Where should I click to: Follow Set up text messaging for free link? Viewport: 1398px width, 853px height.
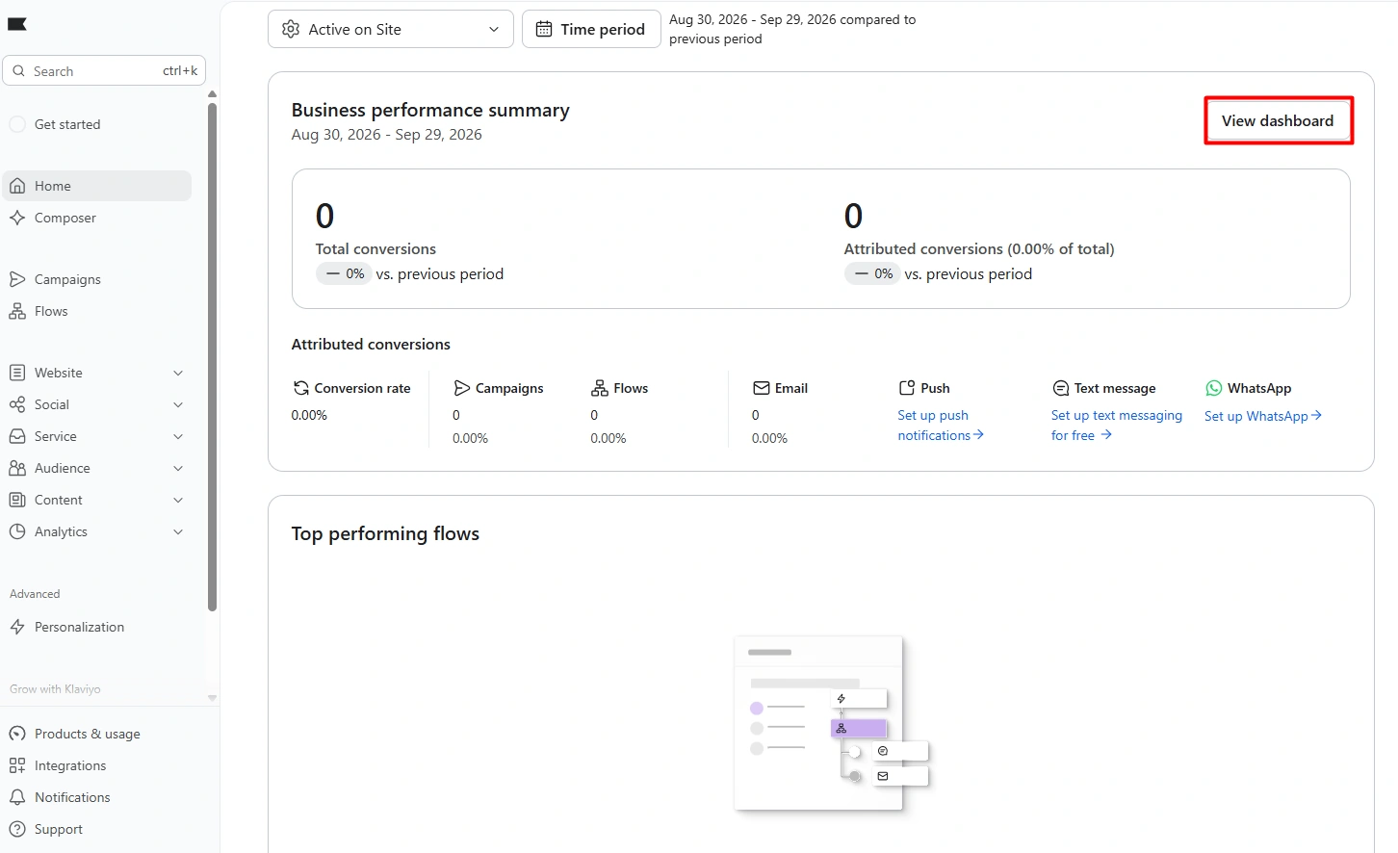1117,425
